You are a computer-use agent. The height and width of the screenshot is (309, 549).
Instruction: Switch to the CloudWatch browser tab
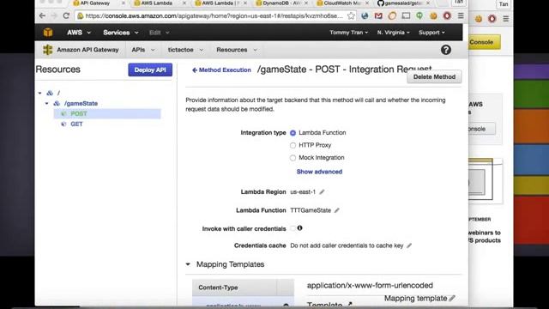(343, 3)
